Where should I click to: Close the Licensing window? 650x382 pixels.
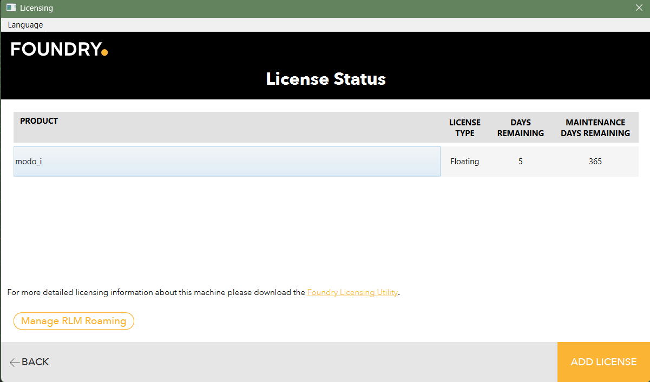(x=639, y=8)
